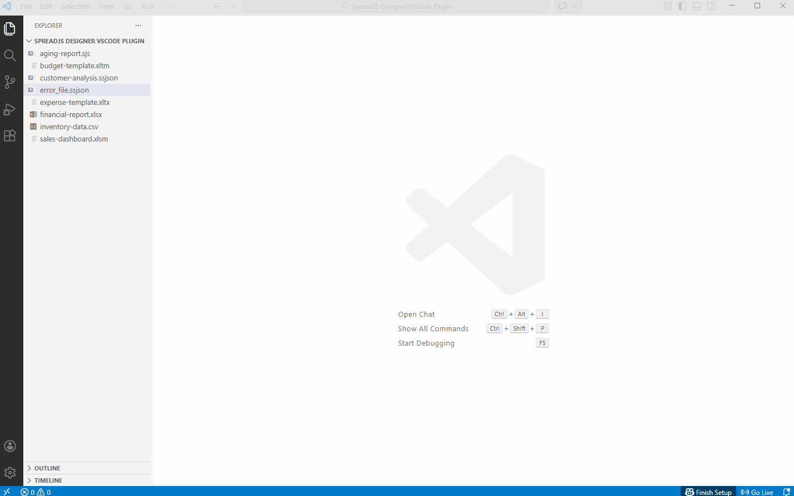Open the overflow menu ellipsis in menu bar

pyautogui.click(x=169, y=7)
